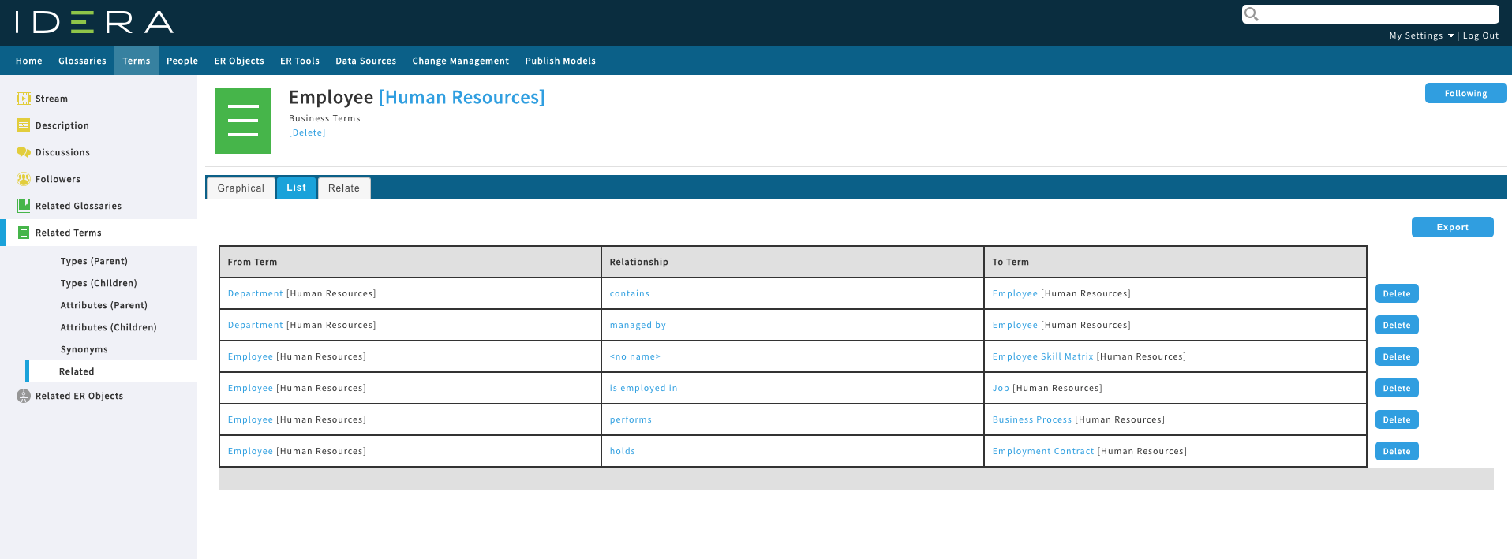Click the green Employee term icon
Screen dimensions: 1512x559
point(243,121)
